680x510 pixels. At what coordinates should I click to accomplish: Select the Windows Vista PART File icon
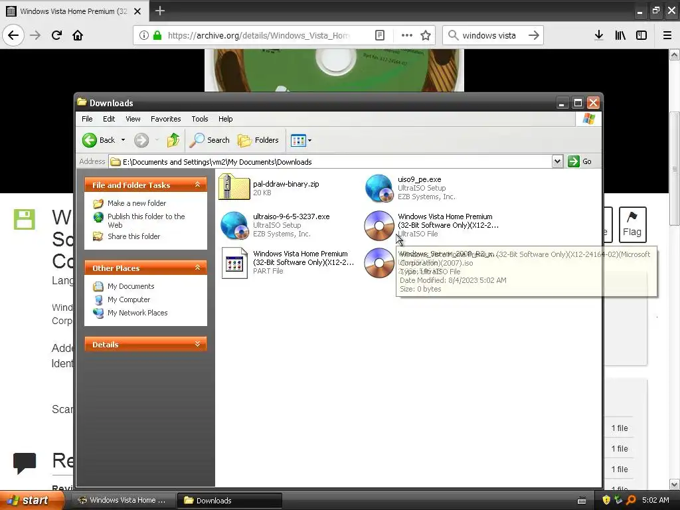[234, 263]
